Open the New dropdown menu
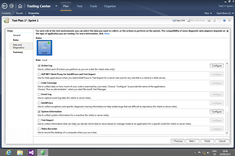The width and height of the screenshot is (235, 156). [208, 13]
